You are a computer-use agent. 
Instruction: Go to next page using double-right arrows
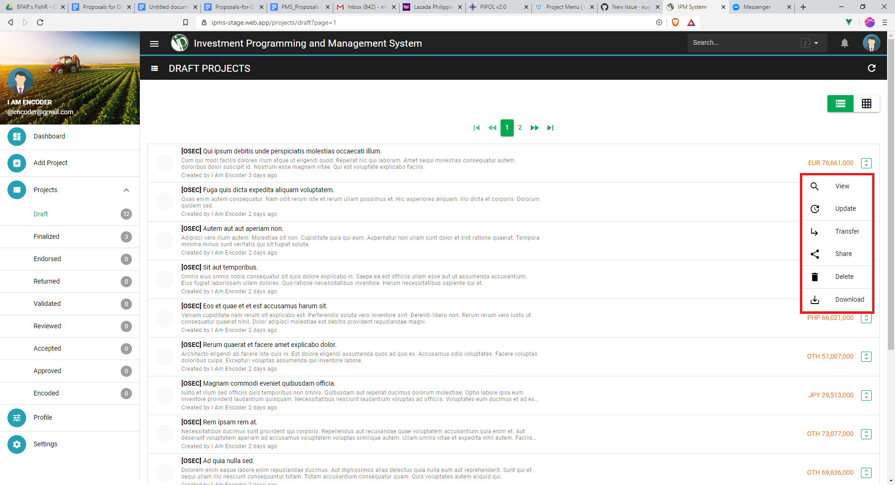(534, 128)
